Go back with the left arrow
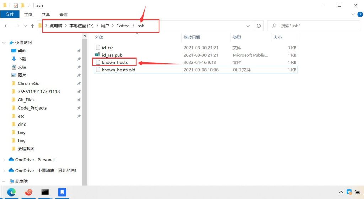 click(x=7, y=26)
